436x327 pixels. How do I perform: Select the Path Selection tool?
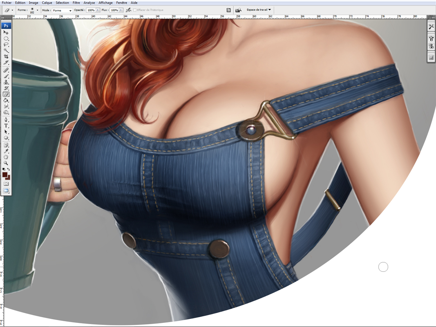coord(6,132)
